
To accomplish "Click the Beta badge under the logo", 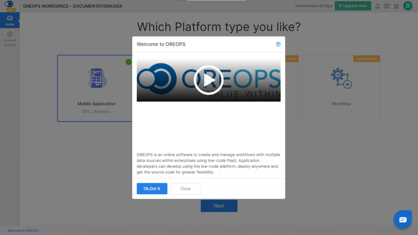I will (11, 10).
